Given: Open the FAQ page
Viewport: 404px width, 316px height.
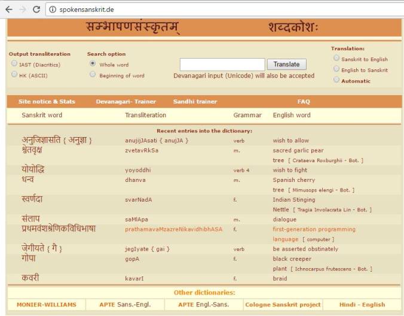Looking at the screenshot, I should click(x=304, y=102).
